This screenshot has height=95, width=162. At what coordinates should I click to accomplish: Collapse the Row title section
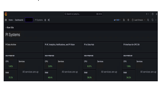(9, 27)
